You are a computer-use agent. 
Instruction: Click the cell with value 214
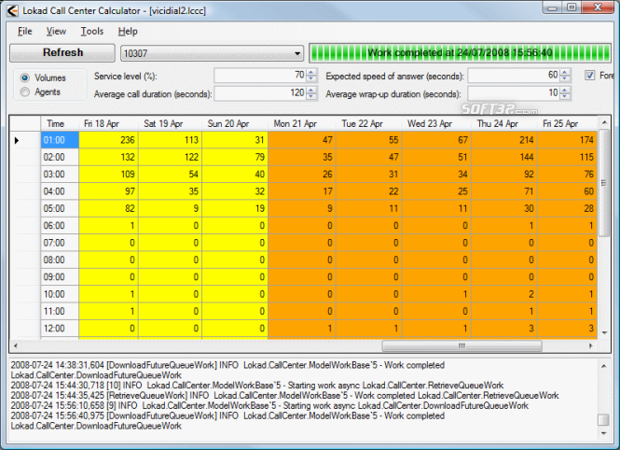point(503,140)
